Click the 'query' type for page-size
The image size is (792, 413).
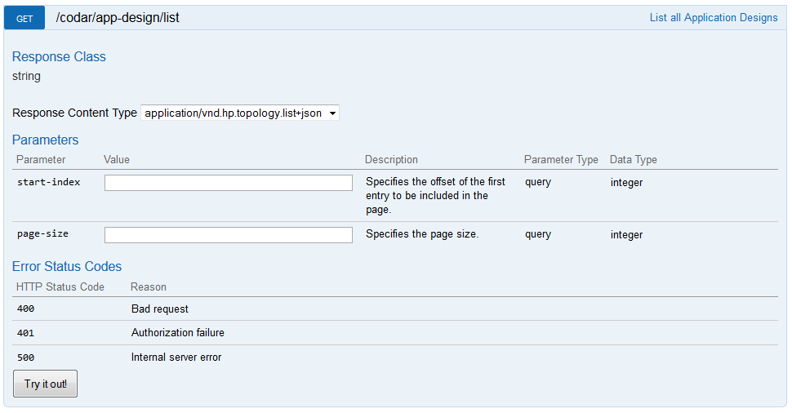[538, 234]
